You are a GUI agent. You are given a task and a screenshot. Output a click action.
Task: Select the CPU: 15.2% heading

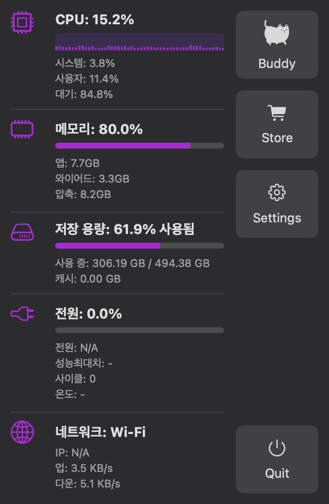click(95, 20)
